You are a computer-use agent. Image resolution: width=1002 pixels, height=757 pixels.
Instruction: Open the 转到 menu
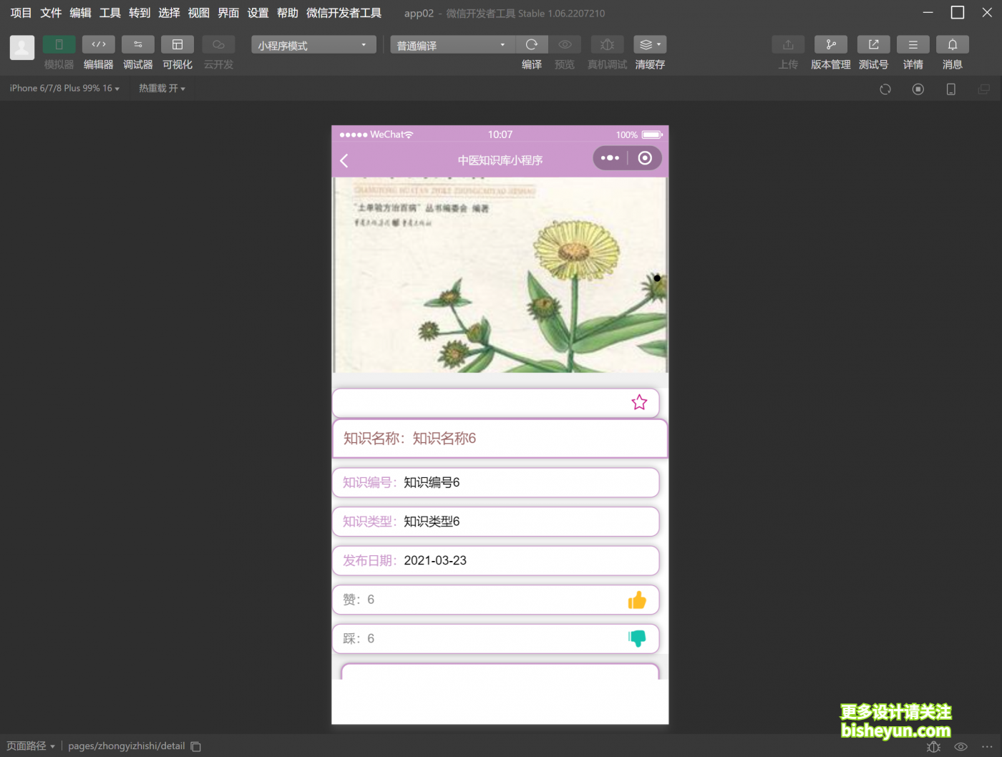click(140, 13)
